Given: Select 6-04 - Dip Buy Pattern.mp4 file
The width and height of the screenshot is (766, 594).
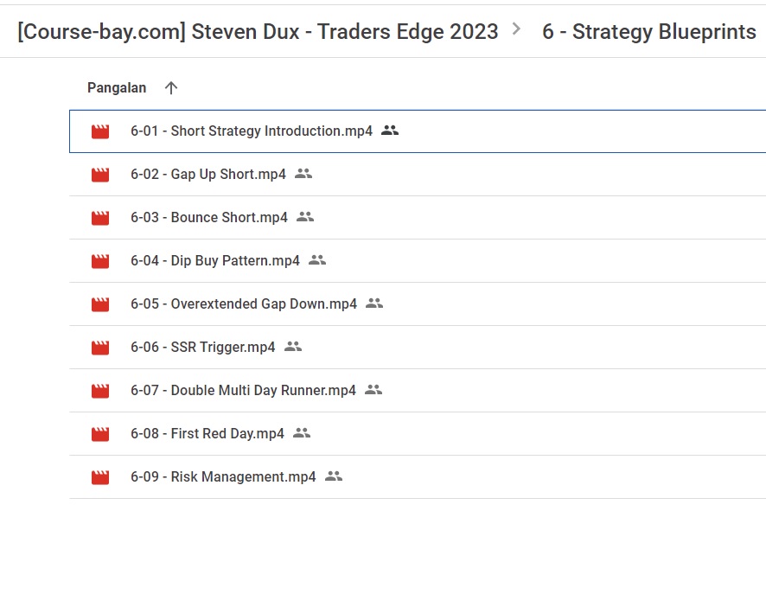Looking at the screenshot, I should (x=418, y=261).
